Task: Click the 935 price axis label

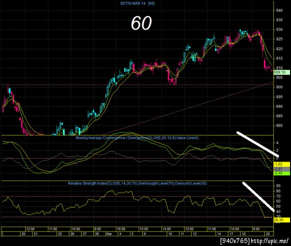Action: 279,20
